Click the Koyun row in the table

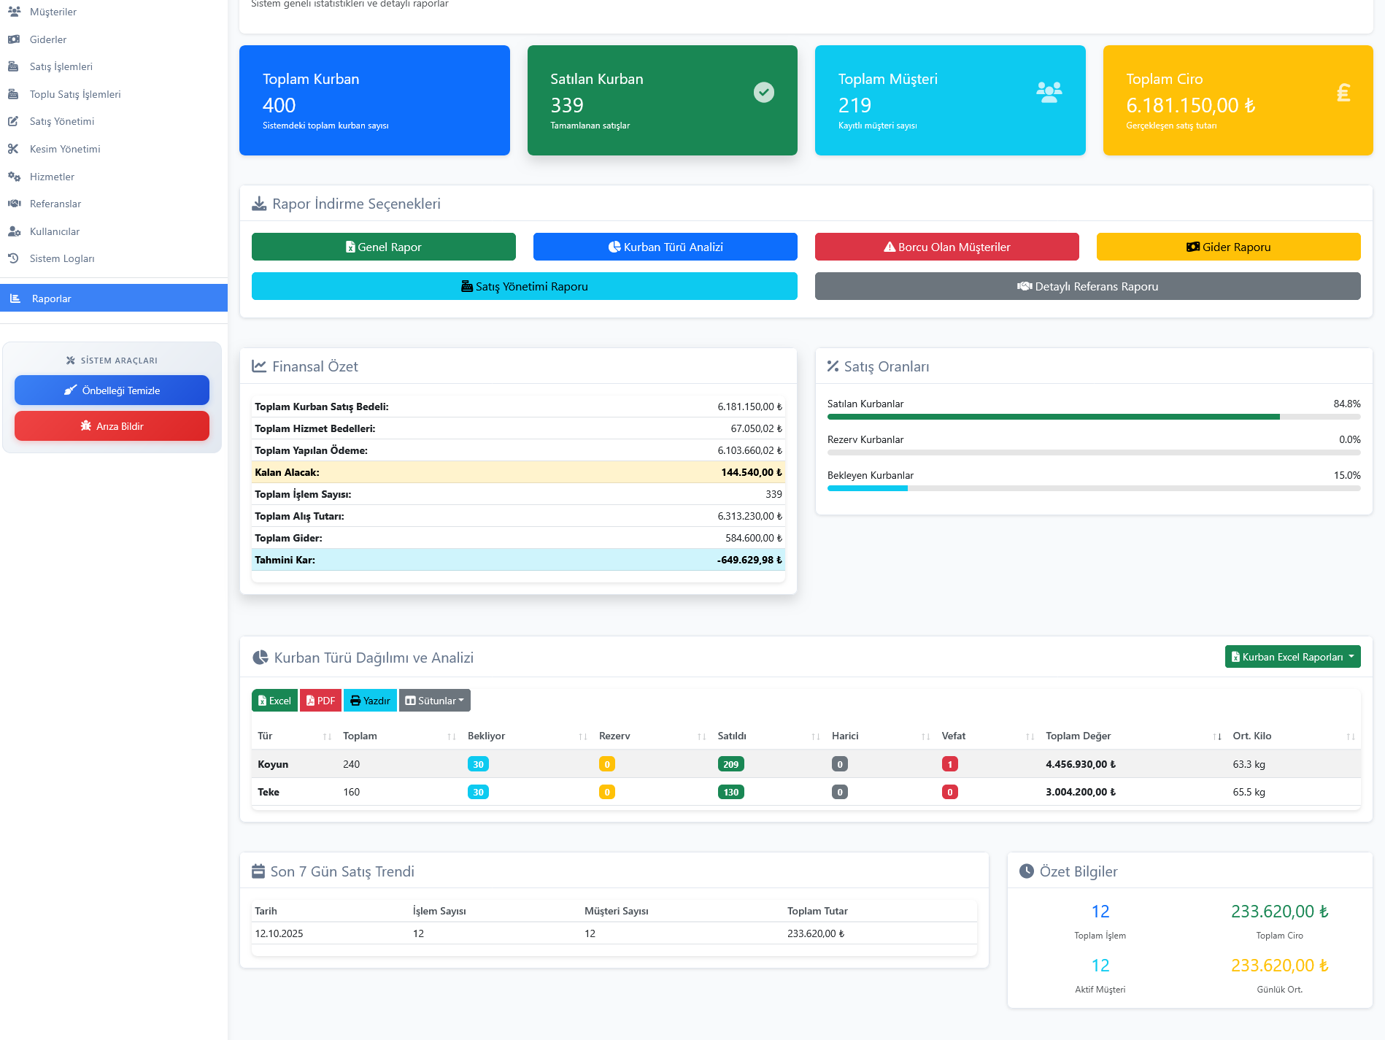tap(273, 764)
